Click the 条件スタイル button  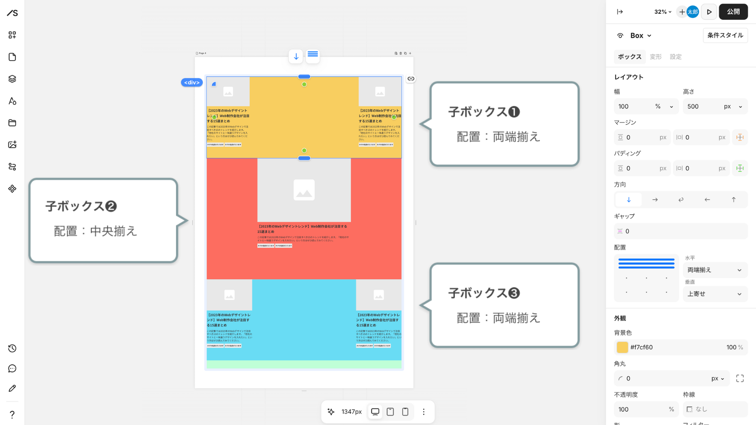(725, 35)
